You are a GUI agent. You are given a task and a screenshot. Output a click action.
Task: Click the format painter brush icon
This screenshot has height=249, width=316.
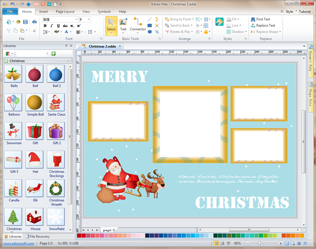[x=34, y=30]
